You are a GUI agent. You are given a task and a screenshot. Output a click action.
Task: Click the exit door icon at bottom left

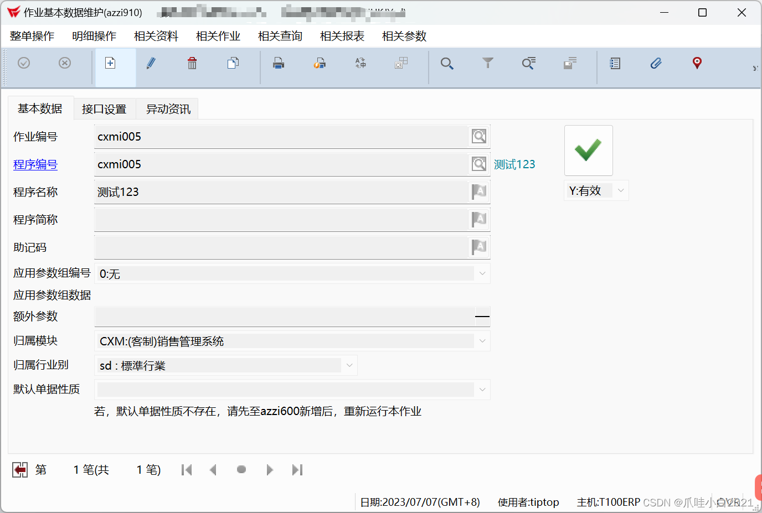(x=20, y=470)
